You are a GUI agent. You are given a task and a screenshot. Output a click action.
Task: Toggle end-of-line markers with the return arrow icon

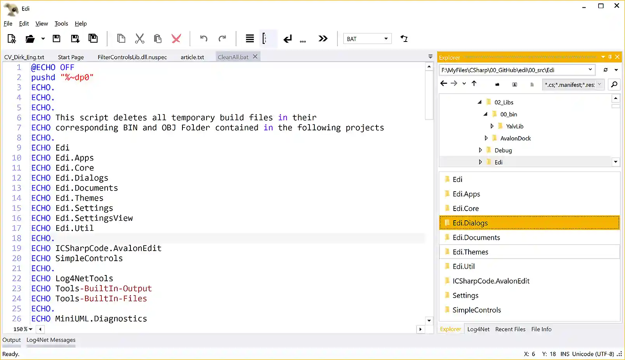tap(288, 38)
